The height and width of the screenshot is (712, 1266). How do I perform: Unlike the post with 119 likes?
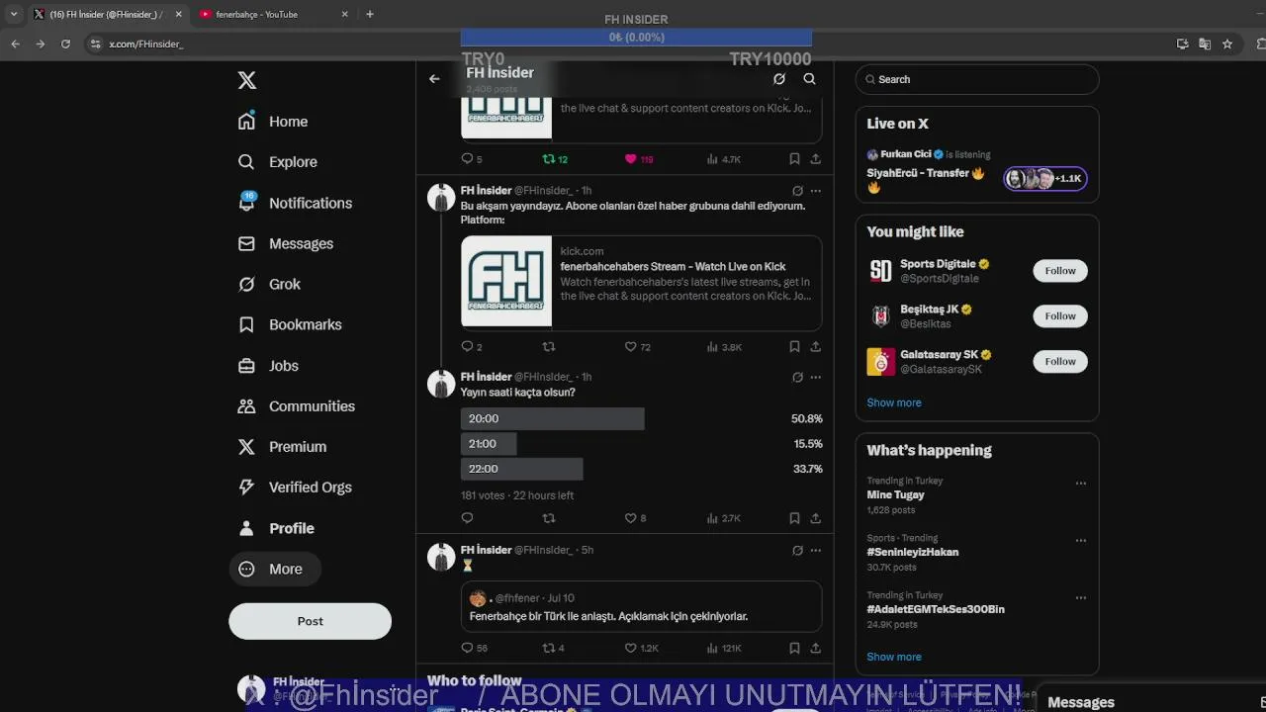(x=639, y=159)
